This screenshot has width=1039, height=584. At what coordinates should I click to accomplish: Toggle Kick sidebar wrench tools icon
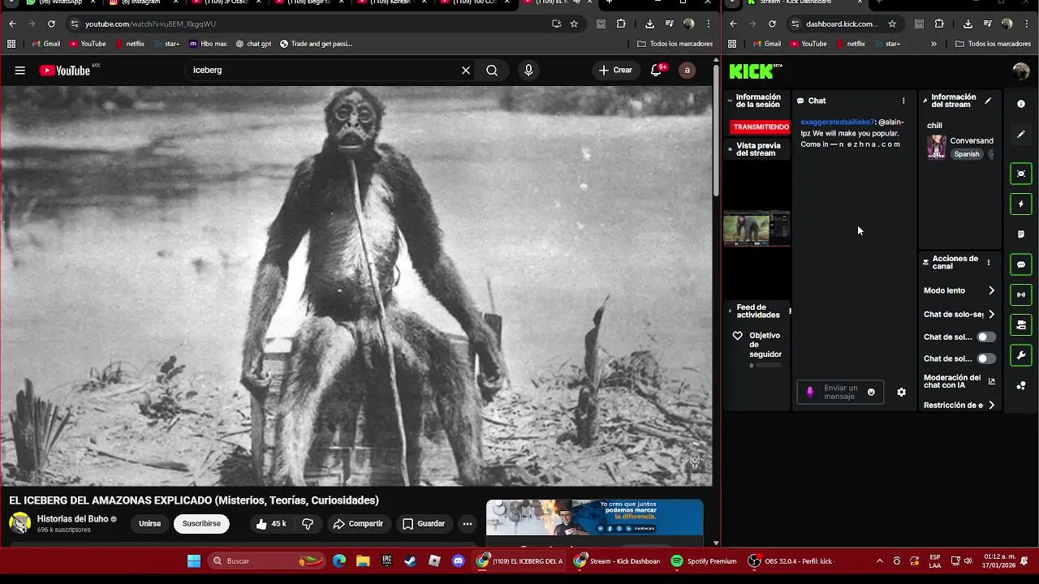(1021, 355)
